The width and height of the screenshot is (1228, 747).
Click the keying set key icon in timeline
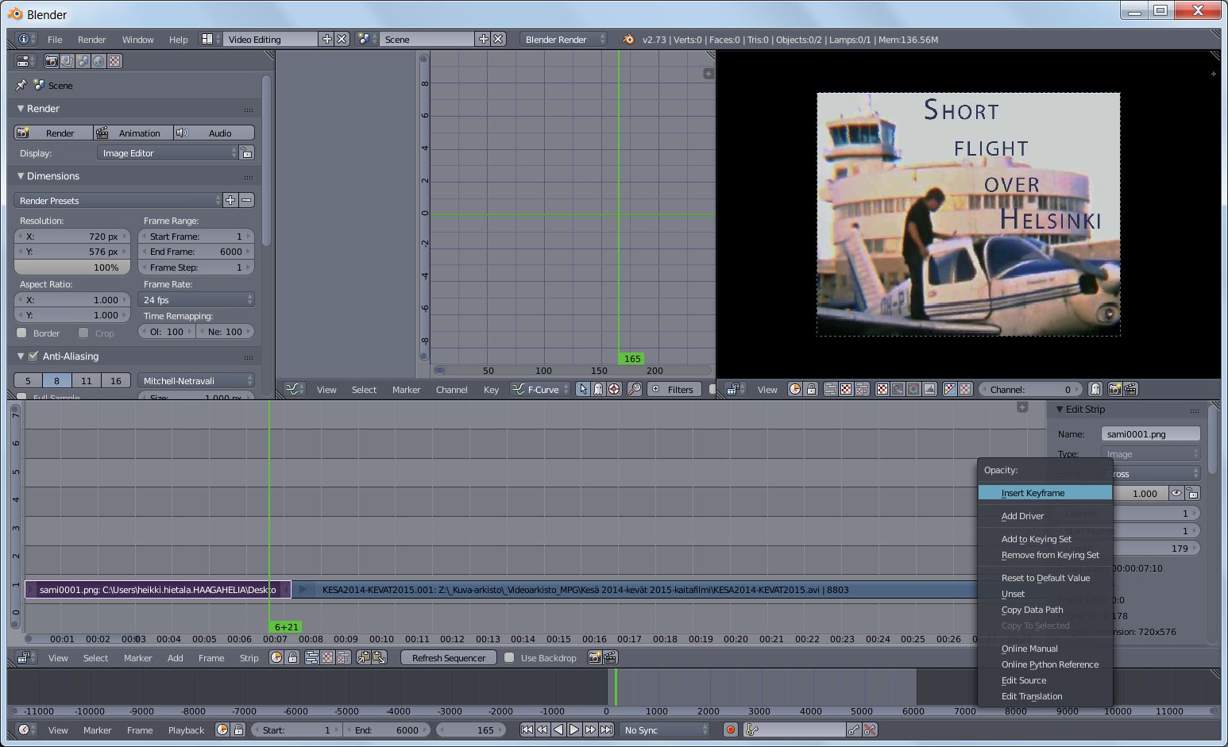752,730
